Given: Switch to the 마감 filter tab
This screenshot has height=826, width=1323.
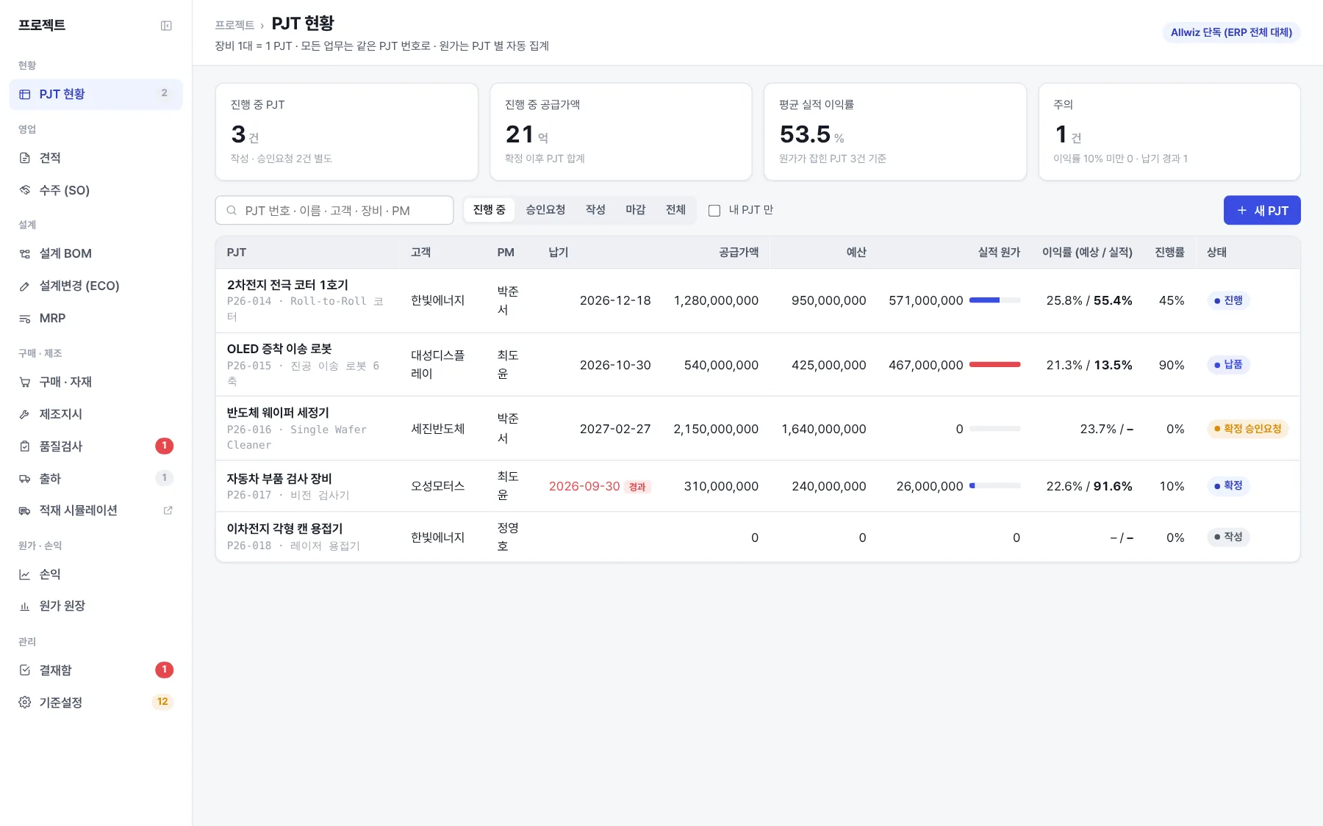Looking at the screenshot, I should [x=635, y=210].
